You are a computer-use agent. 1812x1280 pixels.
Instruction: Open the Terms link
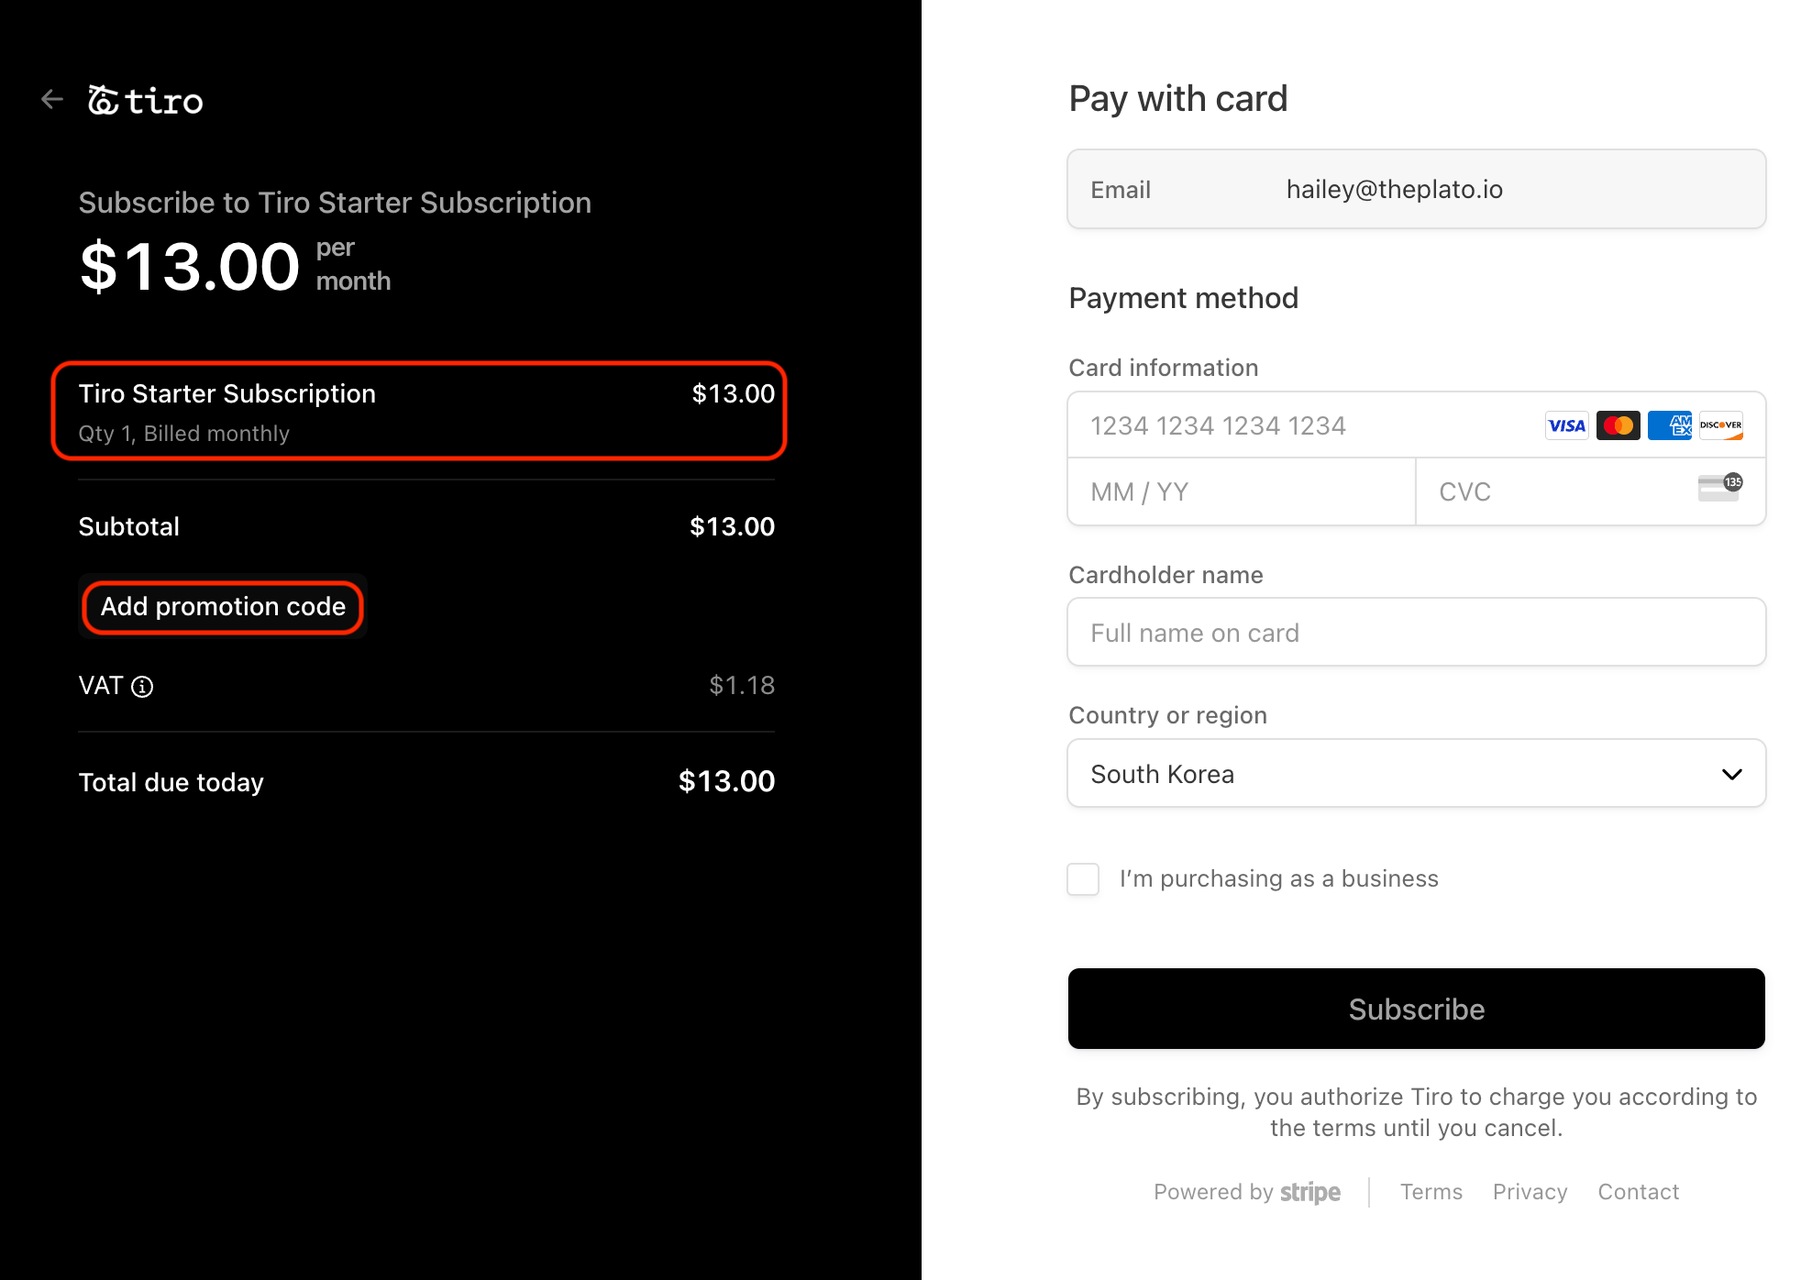coord(1431,1192)
